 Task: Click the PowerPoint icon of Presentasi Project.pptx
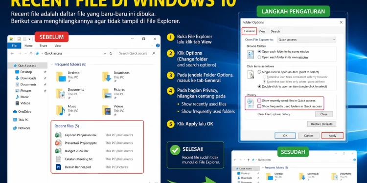tap(58, 143)
